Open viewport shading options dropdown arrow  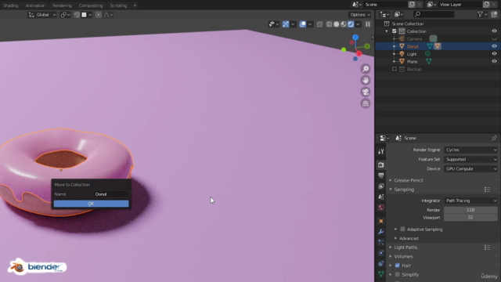point(359,24)
